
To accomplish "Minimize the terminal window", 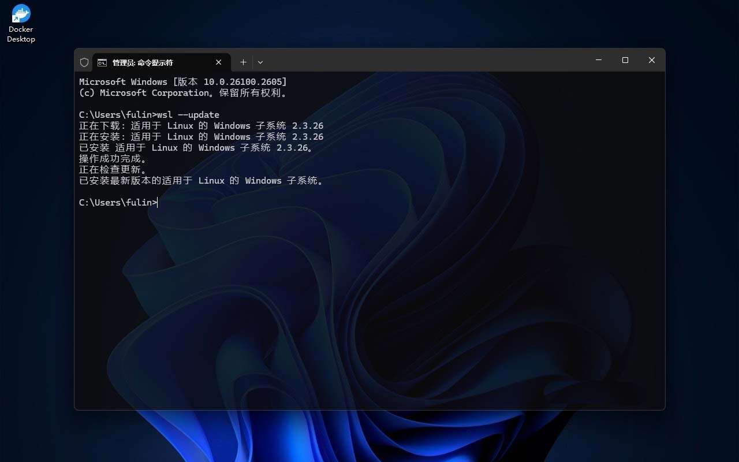I will [599, 60].
